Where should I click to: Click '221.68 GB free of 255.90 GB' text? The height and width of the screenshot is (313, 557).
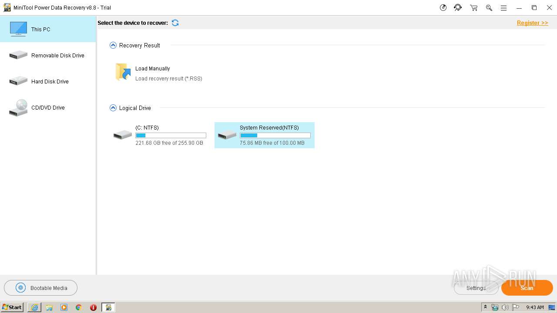pos(169,143)
